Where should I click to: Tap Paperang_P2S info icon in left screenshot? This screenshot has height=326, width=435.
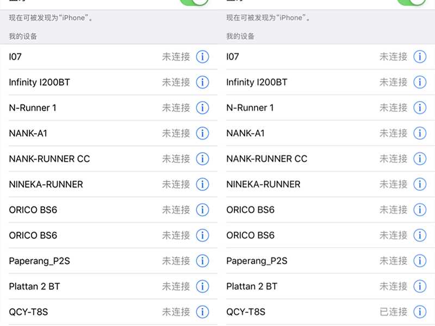(x=202, y=261)
